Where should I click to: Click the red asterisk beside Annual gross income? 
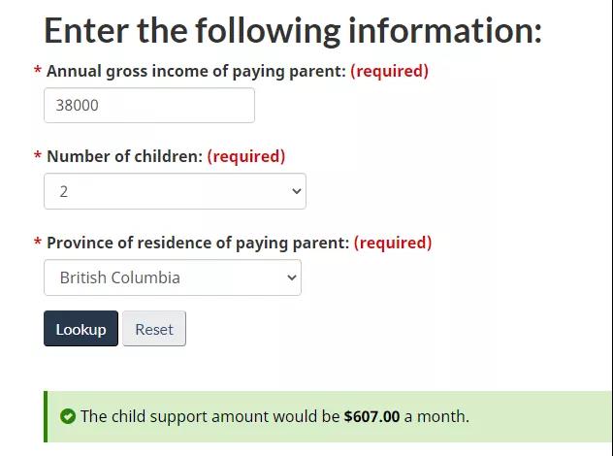point(38,71)
